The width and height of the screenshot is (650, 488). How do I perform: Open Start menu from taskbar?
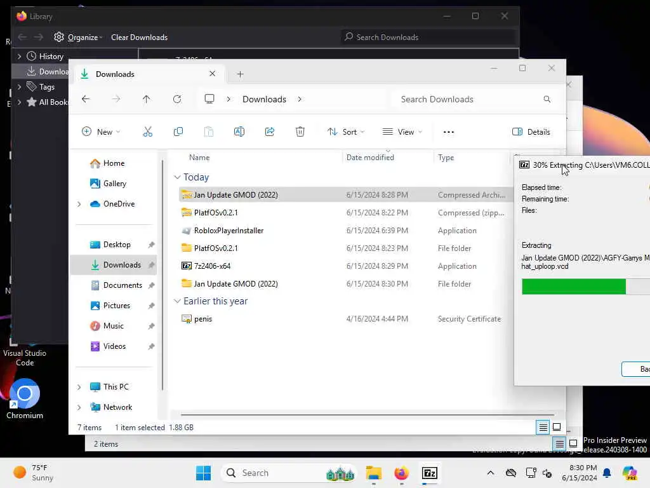coord(204,473)
